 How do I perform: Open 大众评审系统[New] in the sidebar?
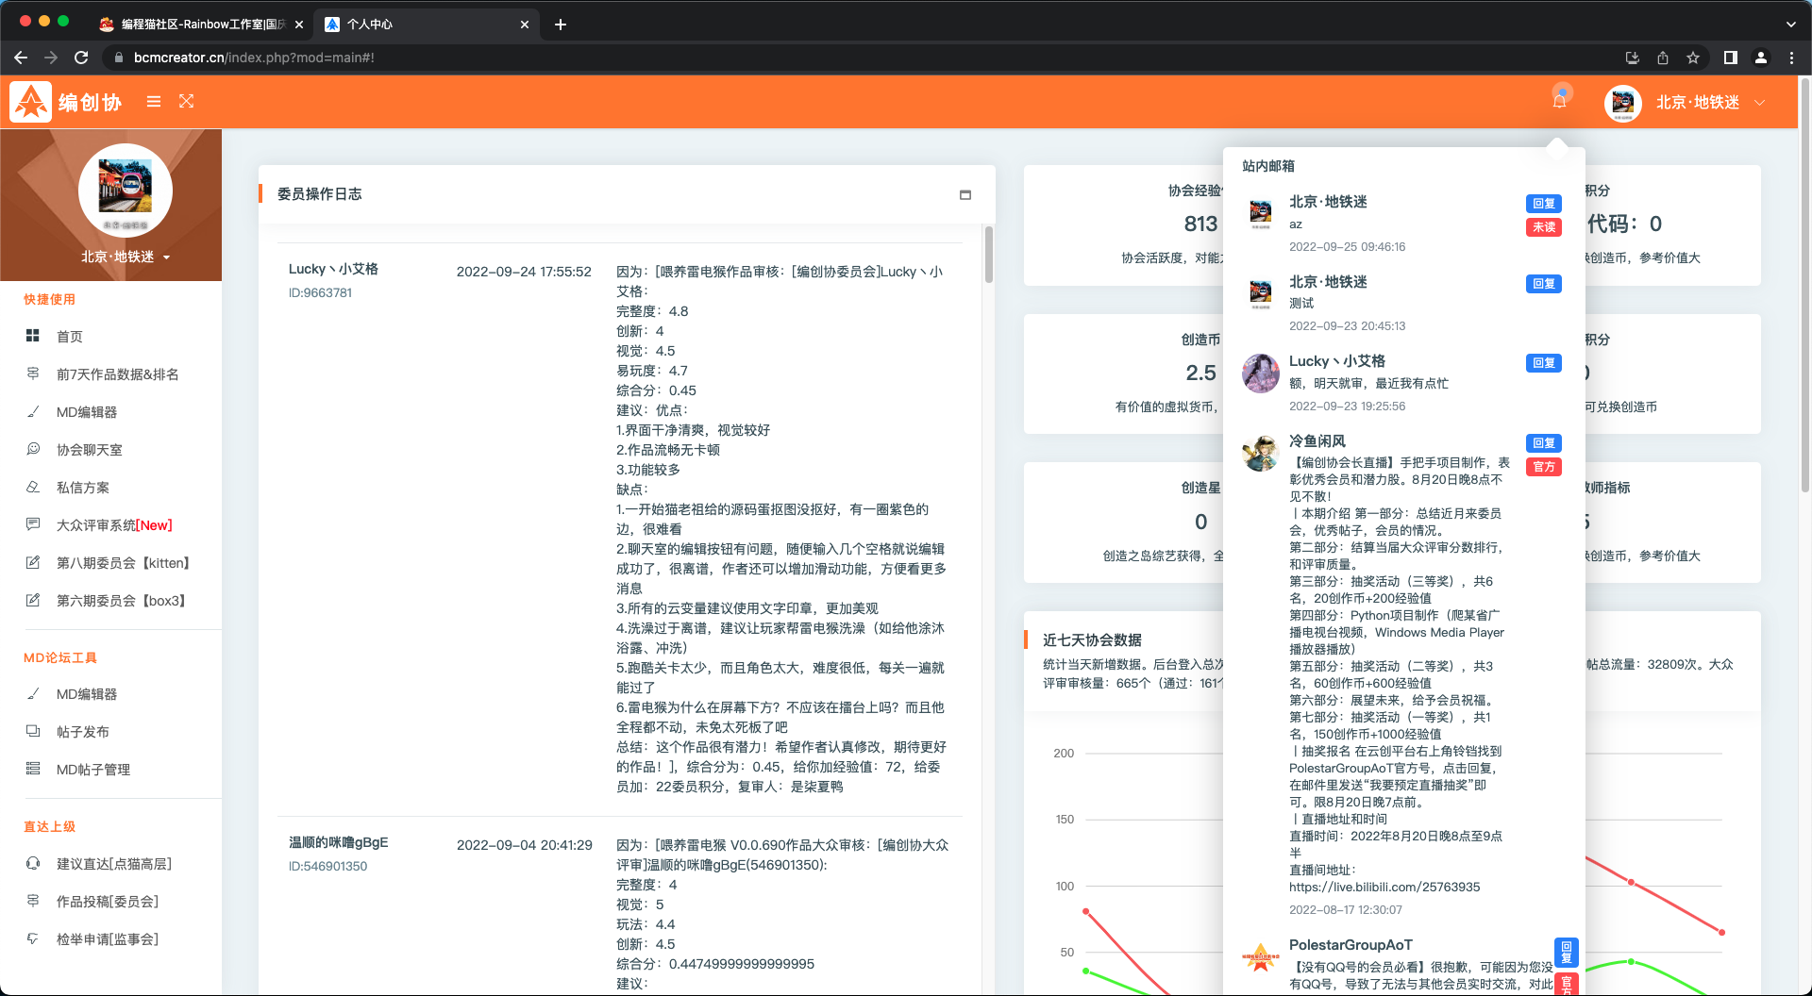click(114, 525)
